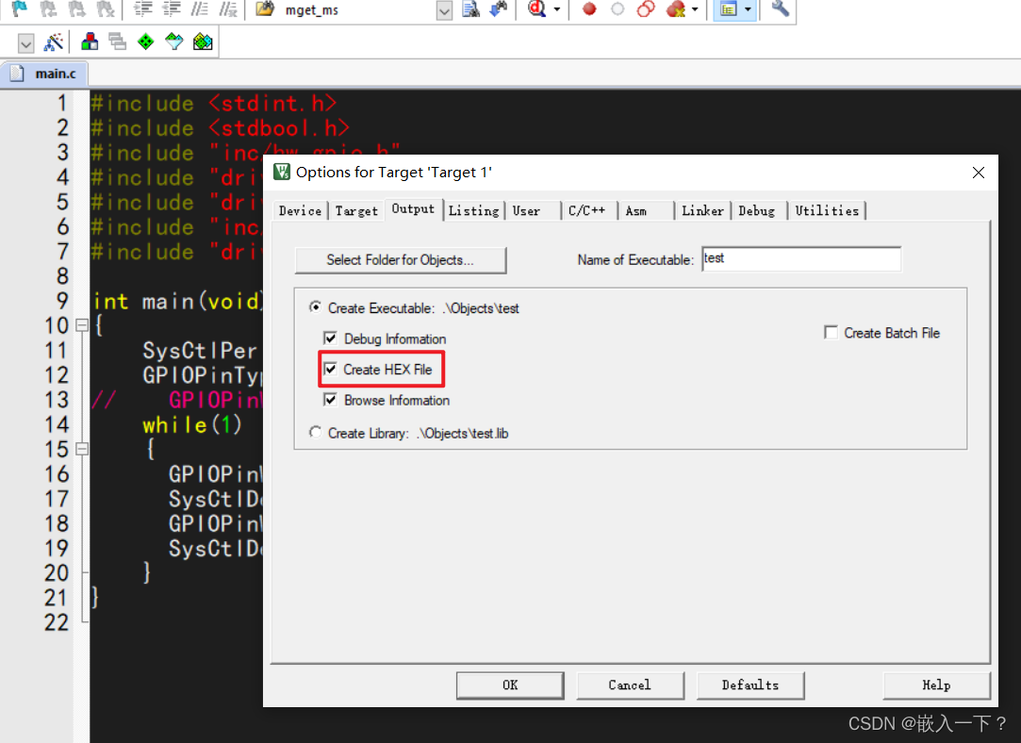This screenshot has width=1021, height=743.
Task: Click the Incremental Find icon
Action: 499,9
